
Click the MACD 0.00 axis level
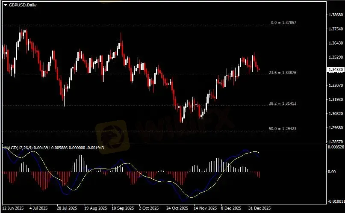click(332, 172)
